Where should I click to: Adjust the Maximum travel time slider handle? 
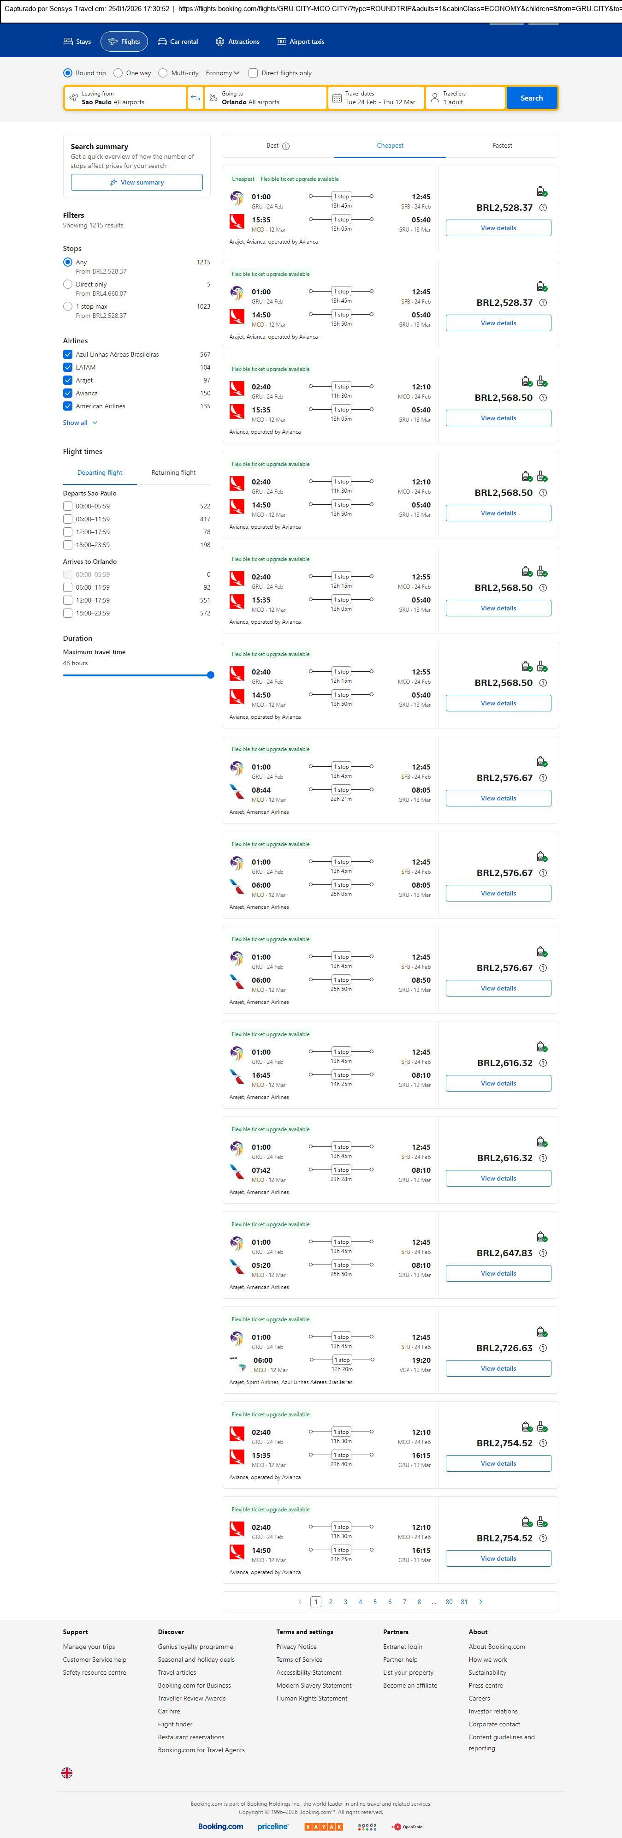210,675
